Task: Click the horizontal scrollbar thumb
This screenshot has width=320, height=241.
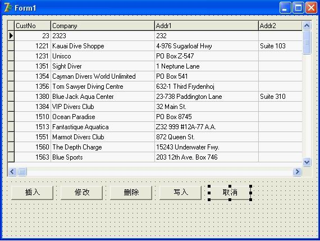Action: [x=22, y=172]
